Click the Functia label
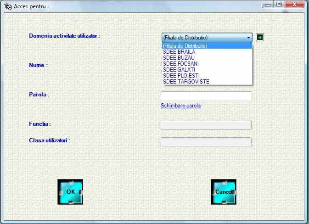The image size is (309, 224). pyautogui.click(x=40, y=124)
